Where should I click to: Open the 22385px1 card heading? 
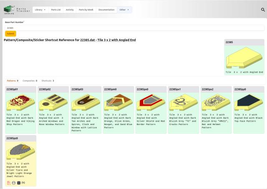(175, 89)
